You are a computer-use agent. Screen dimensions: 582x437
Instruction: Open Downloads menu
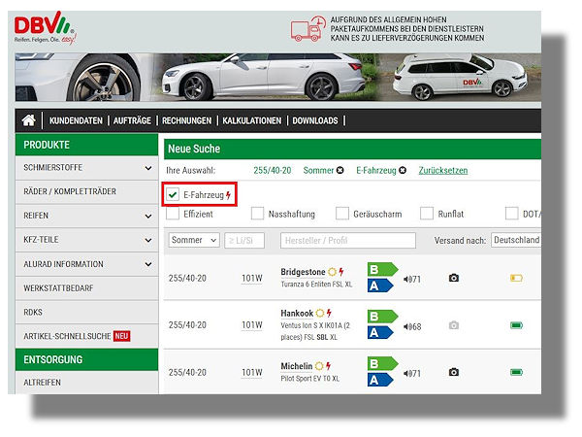coord(315,120)
